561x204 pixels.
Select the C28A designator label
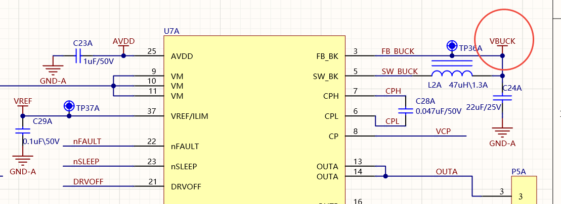click(x=425, y=101)
